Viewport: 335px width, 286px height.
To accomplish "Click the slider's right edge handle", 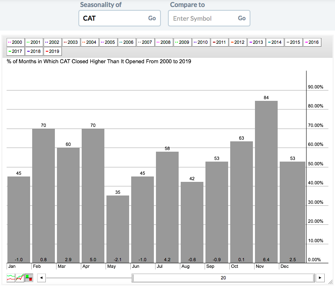I will click(x=314, y=278).
